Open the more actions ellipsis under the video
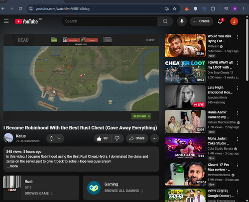This screenshot has width=249, height=202. pyautogui.click(x=154, y=138)
